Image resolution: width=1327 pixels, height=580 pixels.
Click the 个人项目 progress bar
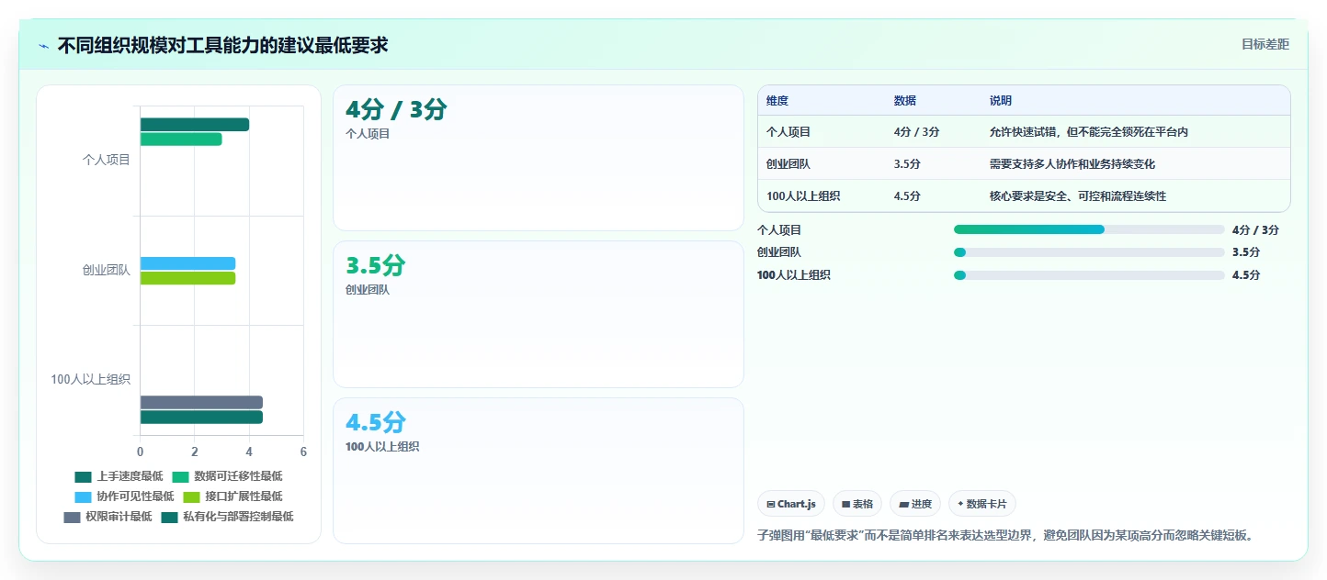coord(1089,229)
